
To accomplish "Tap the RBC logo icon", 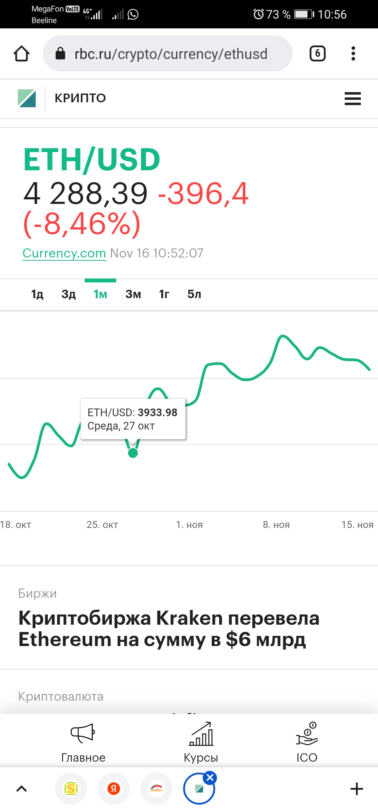I will click(27, 98).
